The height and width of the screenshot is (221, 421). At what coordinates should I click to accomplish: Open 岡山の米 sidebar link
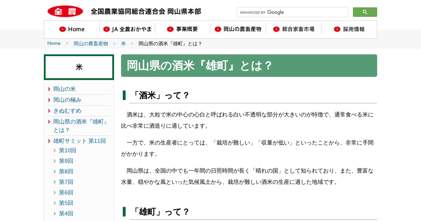[x=65, y=89]
